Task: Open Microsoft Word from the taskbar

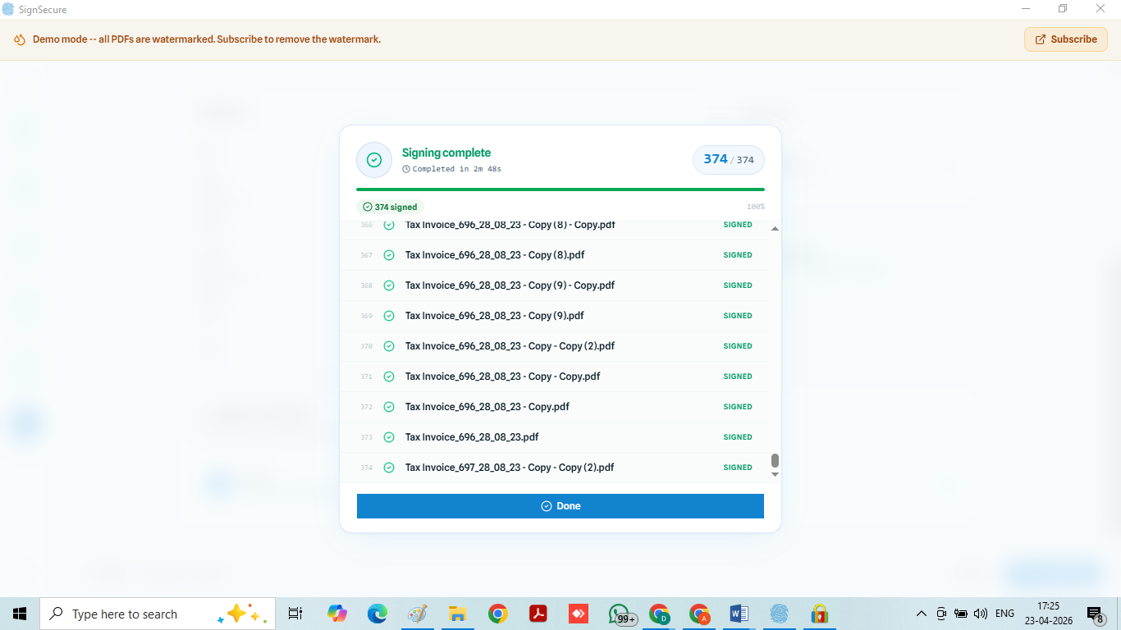Action: tap(739, 614)
